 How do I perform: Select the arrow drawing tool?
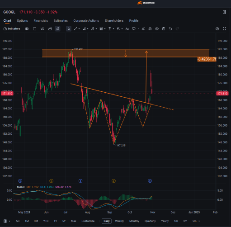(x=118, y=29)
